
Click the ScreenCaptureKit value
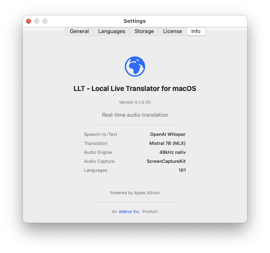point(166,161)
